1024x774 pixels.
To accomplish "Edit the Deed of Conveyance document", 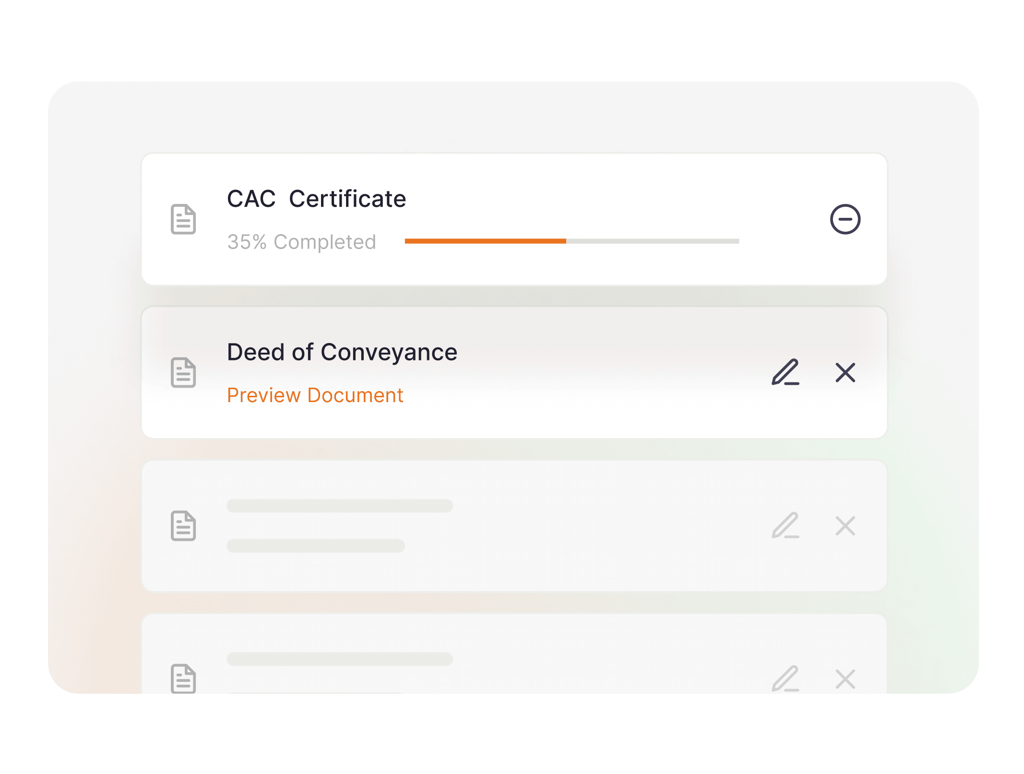I will [x=786, y=372].
